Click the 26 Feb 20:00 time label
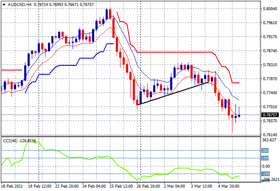The height and width of the screenshot is (191, 280). [148, 186]
